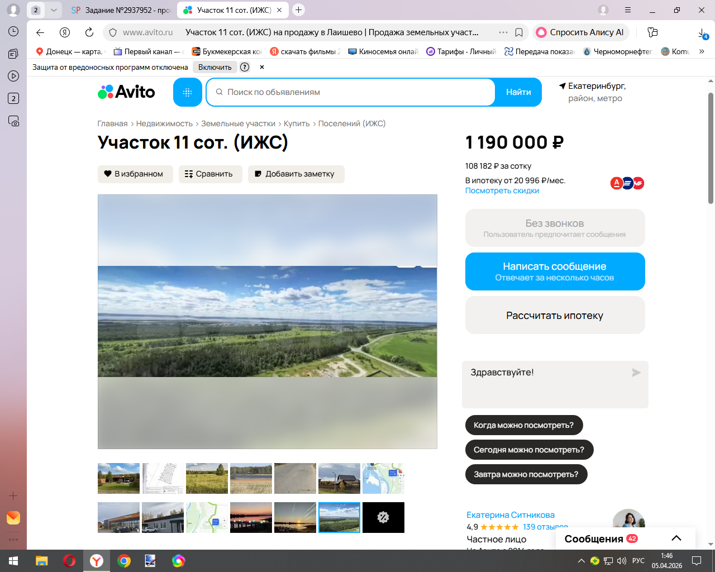Show hidden system tray icons
This screenshot has width=715, height=572.
[x=581, y=561]
